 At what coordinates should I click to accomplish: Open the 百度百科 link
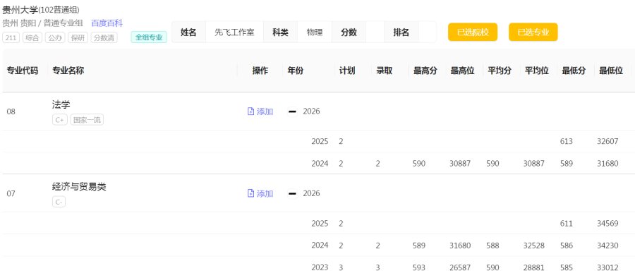point(107,23)
